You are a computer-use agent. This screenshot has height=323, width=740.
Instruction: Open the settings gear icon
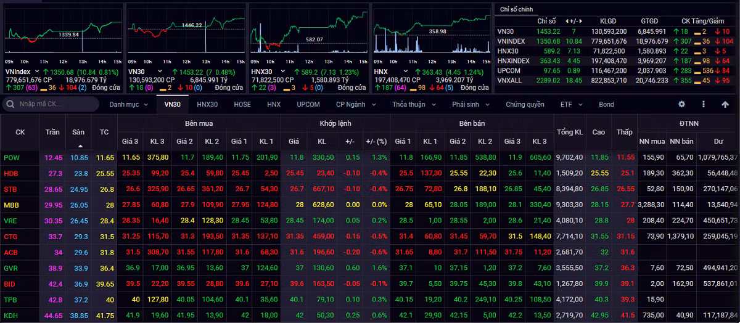tap(681, 104)
